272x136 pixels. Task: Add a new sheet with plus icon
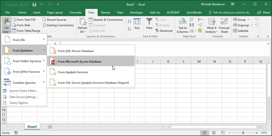click(x=50, y=127)
